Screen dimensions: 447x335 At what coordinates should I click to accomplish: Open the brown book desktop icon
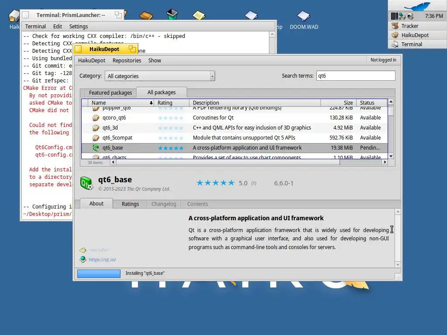coord(146,15)
